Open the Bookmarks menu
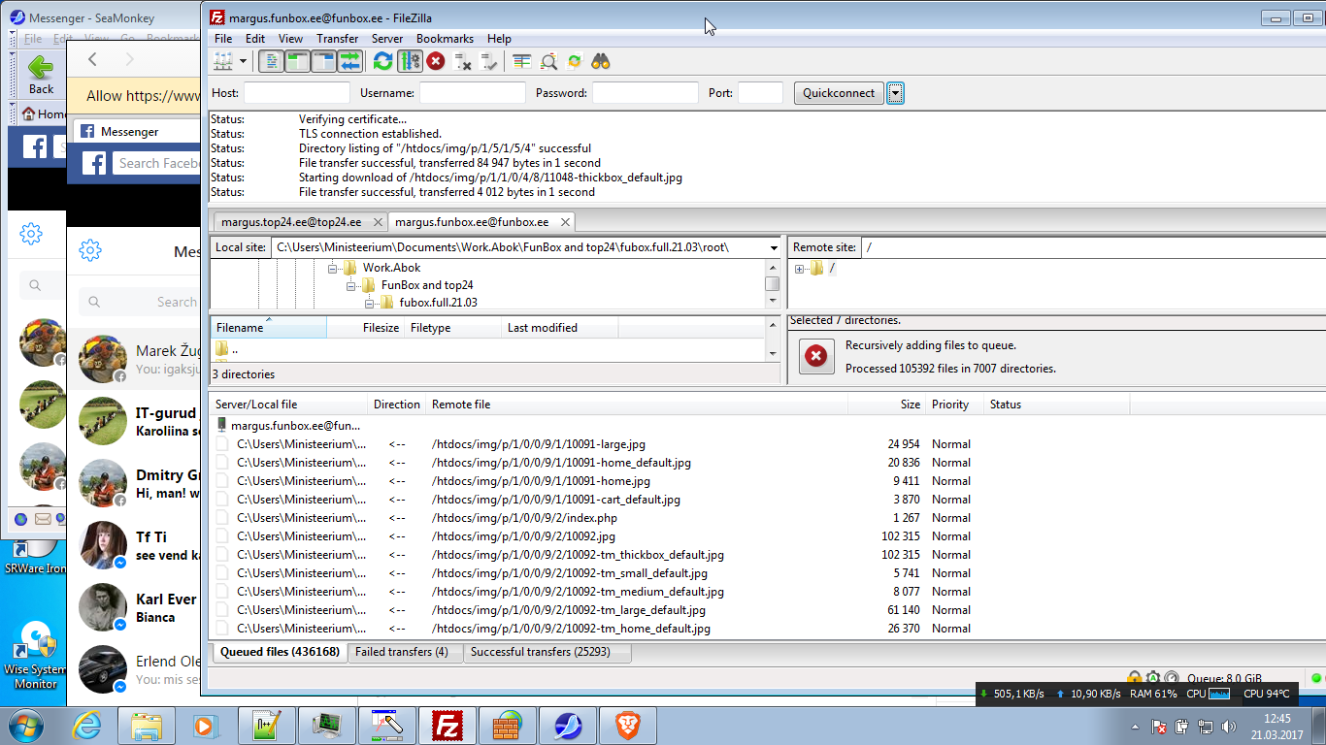 point(445,39)
